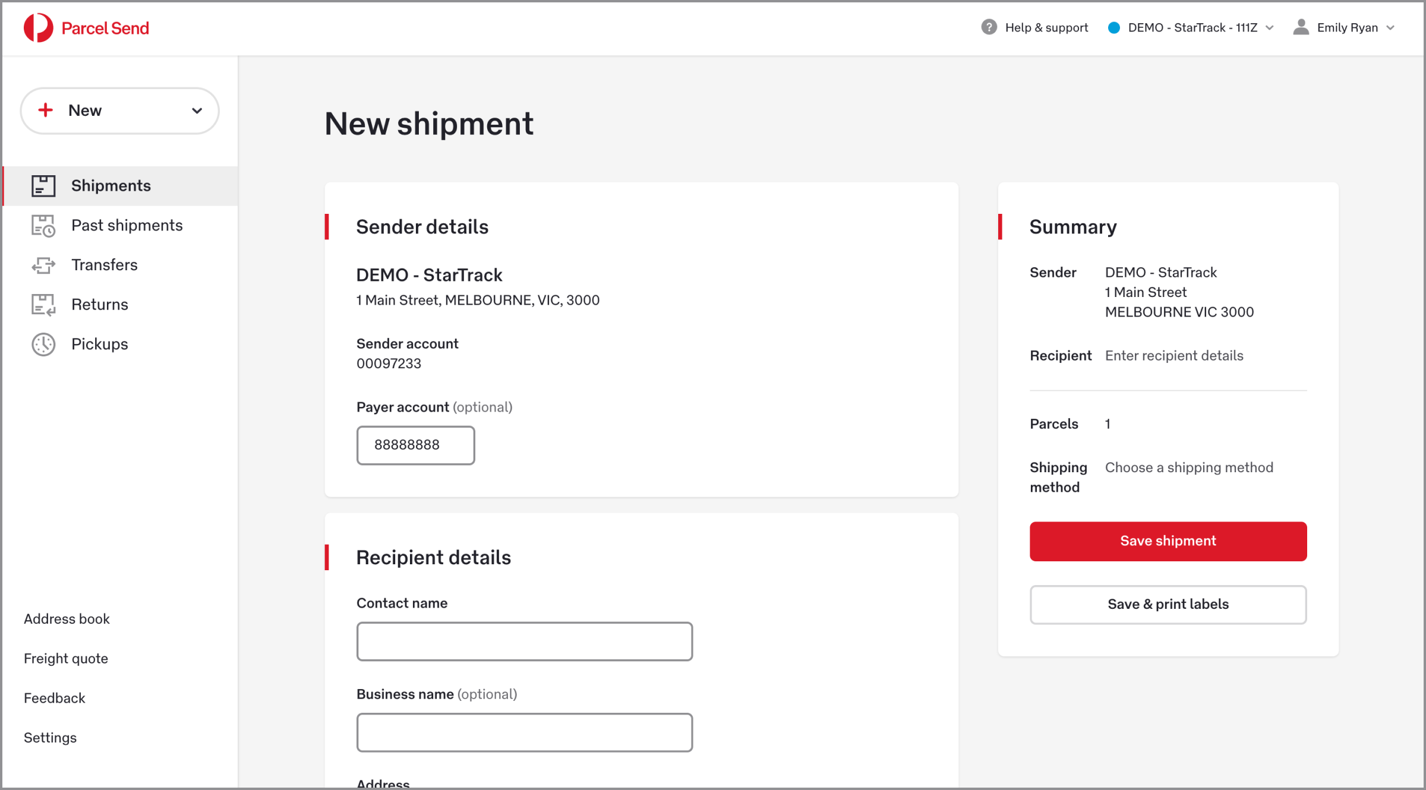The width and height of the screenshot is (1426, 790).
Task: Click the Help & support question mark icon
Action: click(x=989, y=27)
